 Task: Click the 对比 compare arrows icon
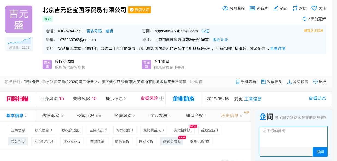pyautogui.click(x=295, y=8)
